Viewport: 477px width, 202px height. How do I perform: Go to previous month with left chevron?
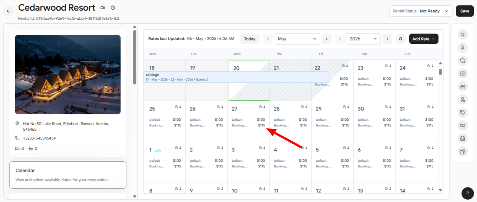click(268, 39)
